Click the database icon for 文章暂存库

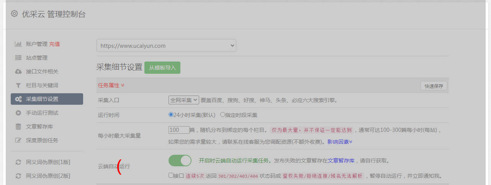[18, 127]
